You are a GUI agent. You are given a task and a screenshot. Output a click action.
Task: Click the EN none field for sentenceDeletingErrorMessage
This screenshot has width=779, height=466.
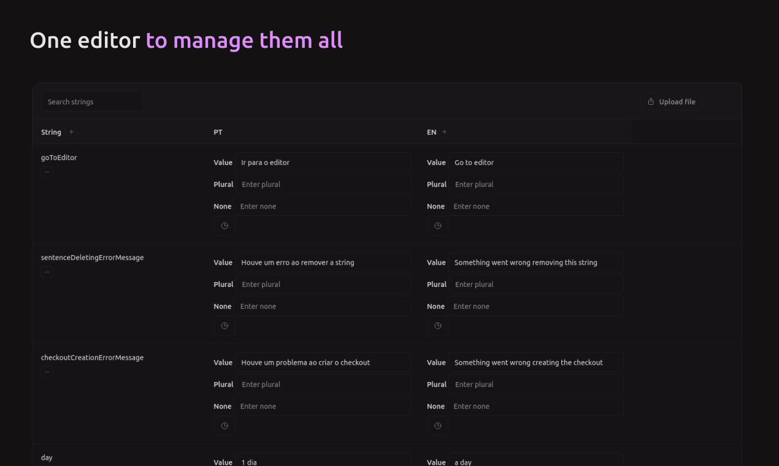(x=535, y=307)
